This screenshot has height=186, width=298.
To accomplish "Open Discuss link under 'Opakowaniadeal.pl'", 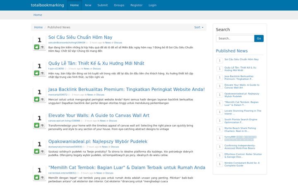I will coord(115,147).
